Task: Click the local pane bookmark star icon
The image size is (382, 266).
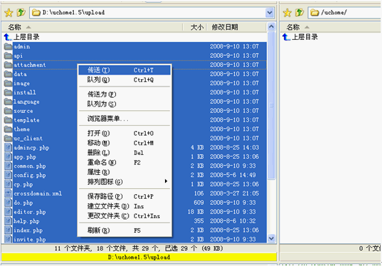Action: pos(9,13)
